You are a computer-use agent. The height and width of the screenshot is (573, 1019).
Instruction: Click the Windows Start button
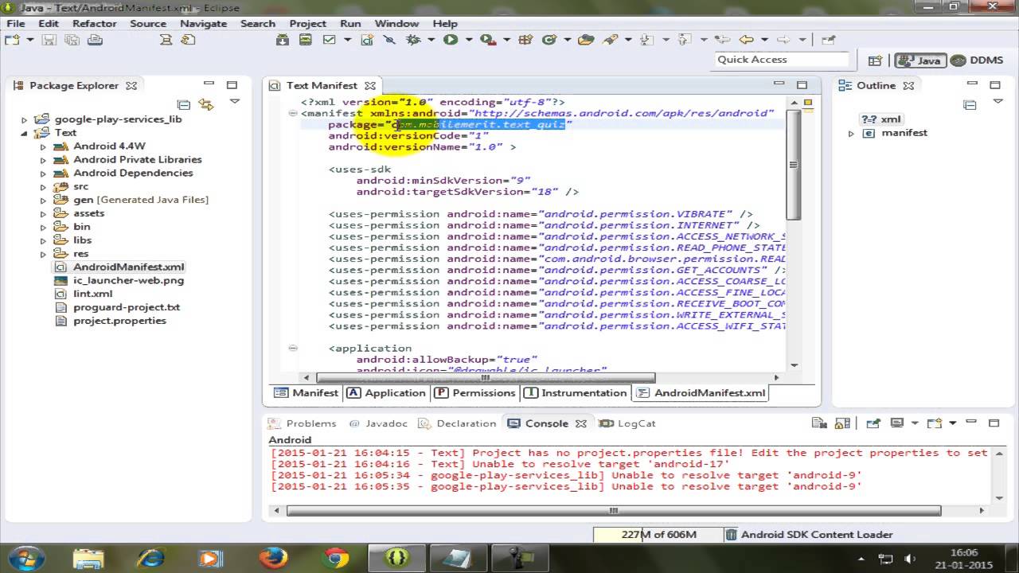click(x=26, y=557)
